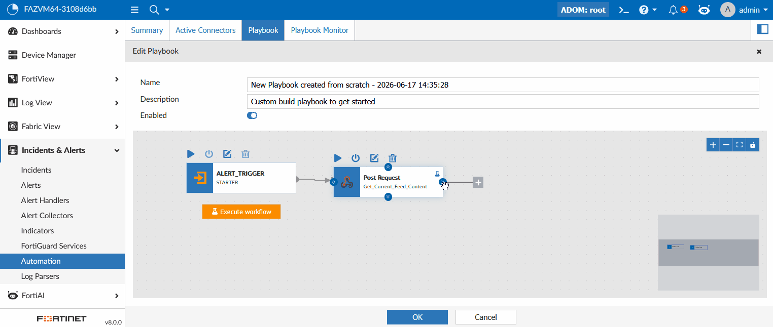773x327 pixels.
Task: Lock the playbook canvas
Action: point(753,145)
